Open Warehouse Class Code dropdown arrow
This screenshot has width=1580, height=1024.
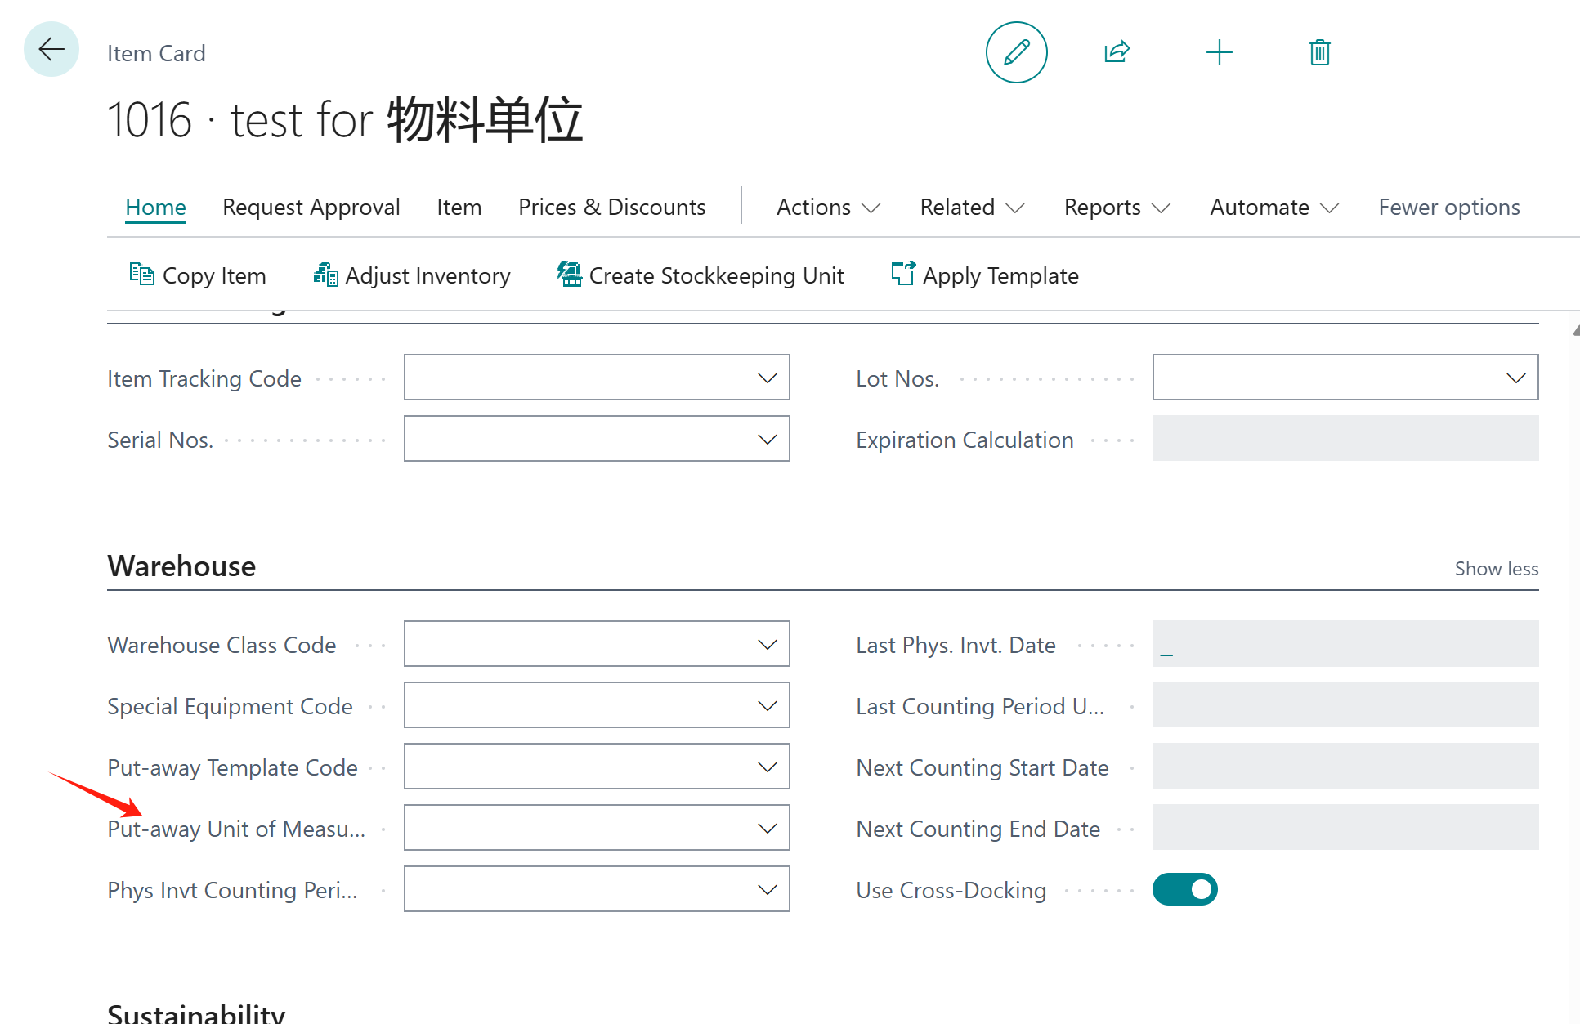[x=767, y=644]
